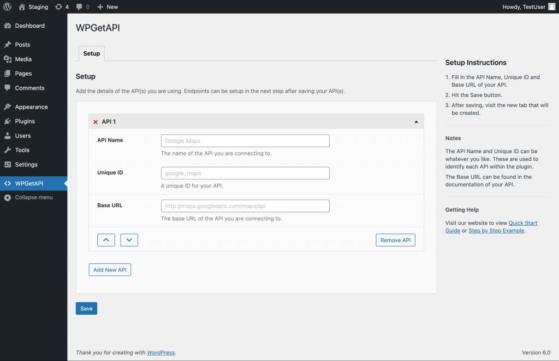The image size is (559, 361).
Task: Click the 'Hit the Save button.' instruction
Action: [477, 95]
